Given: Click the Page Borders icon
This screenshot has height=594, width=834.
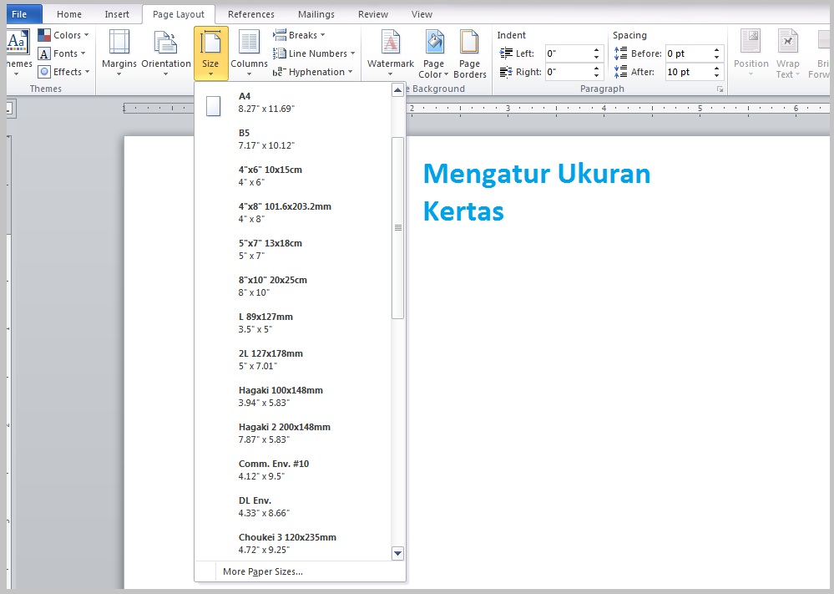Looking at the screenshot, I should tap(470, 53).
